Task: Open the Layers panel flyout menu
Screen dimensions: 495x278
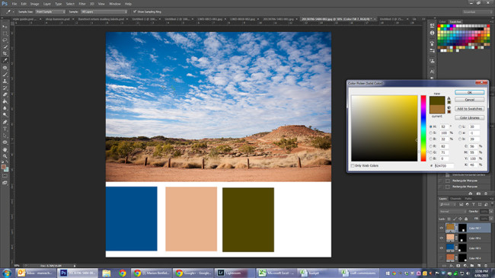Action: point(491,199)
